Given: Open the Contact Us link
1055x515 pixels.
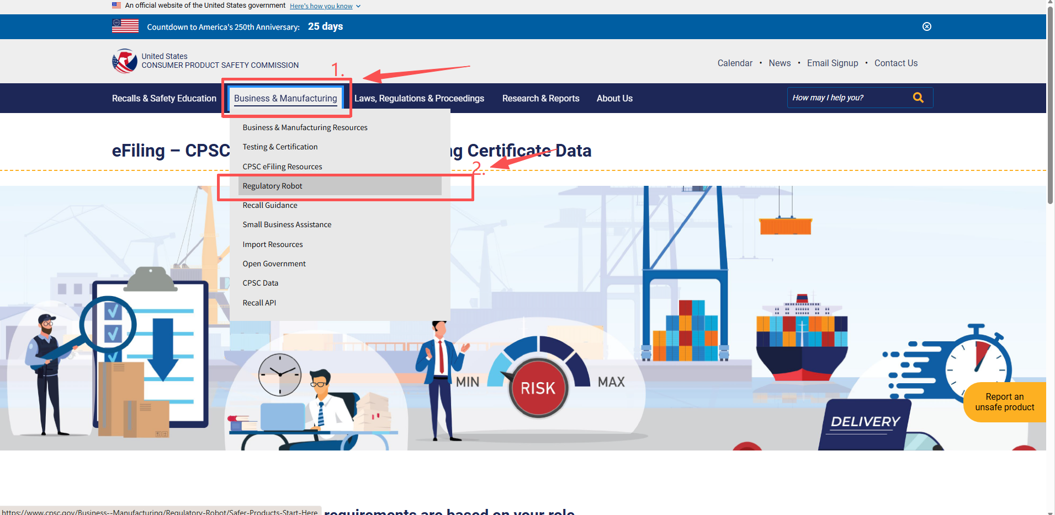Looking at the screenshot, I should tap(896, 63).
